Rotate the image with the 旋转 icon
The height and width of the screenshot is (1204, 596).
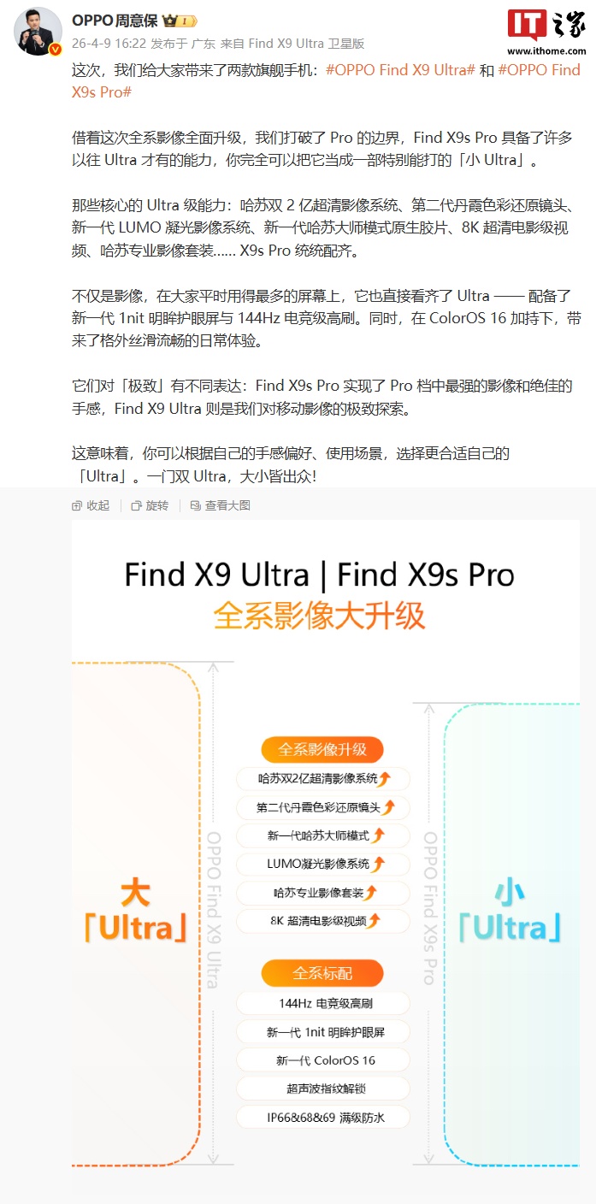coord(150,505)
